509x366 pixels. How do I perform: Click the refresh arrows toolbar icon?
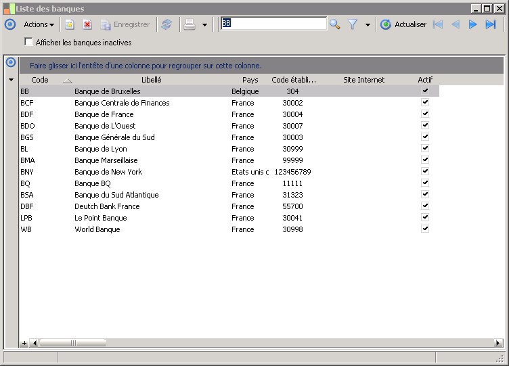click(167, 24)
